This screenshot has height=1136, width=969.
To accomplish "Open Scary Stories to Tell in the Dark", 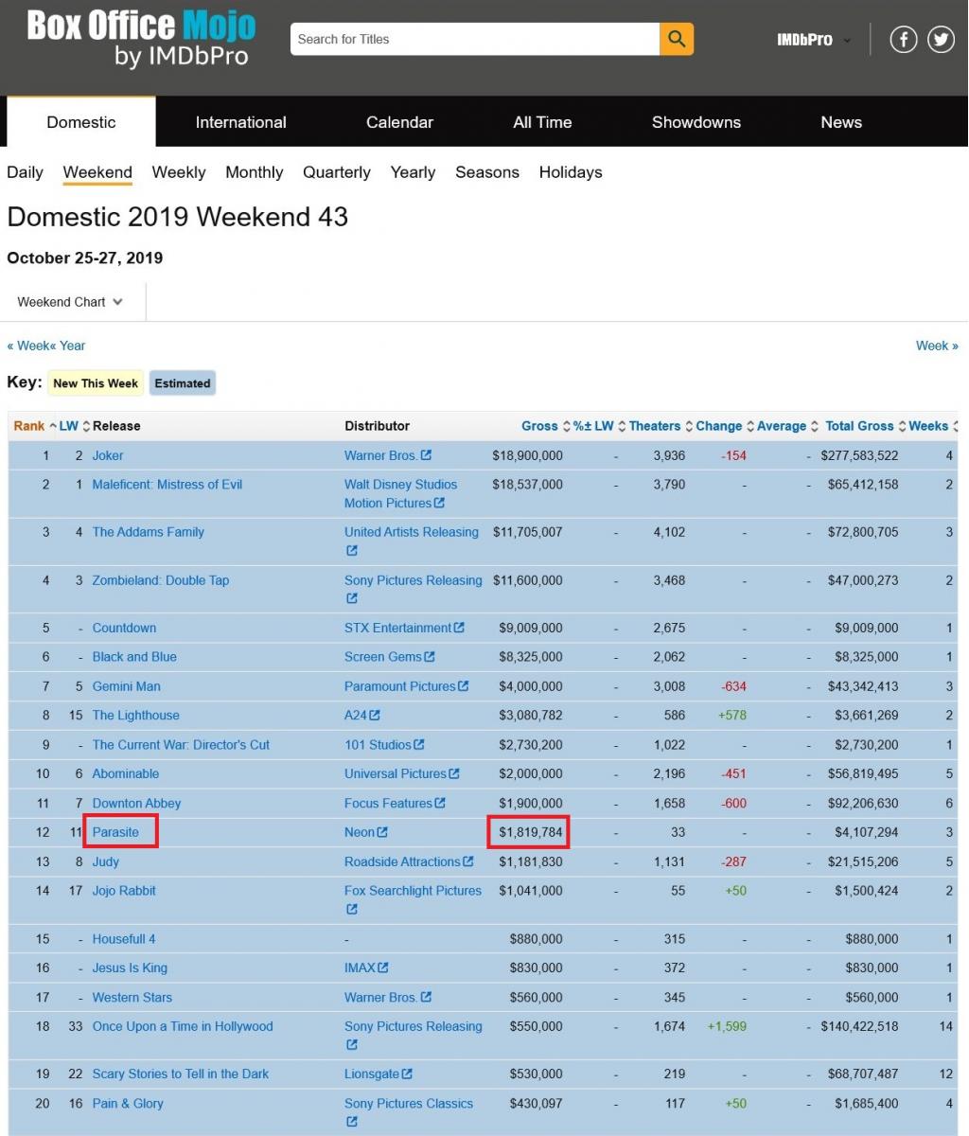I will click(x=180, y=1074).
